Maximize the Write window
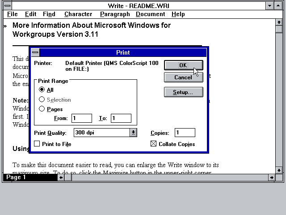This screenshot has height=215, width=286. [278, 6]
